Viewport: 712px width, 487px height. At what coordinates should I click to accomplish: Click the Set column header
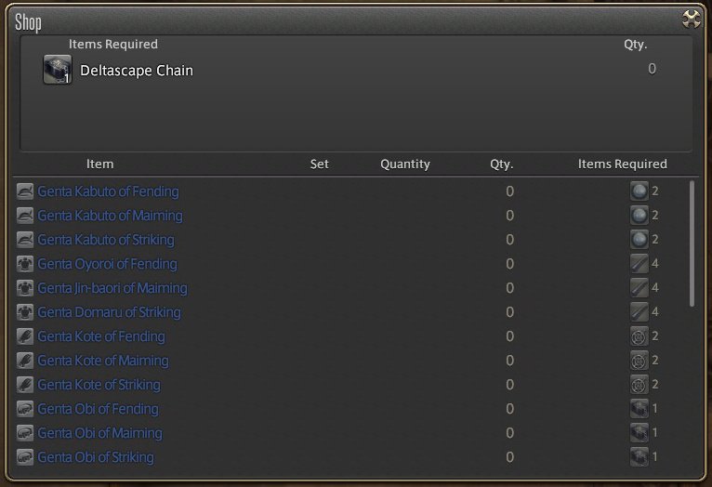319,164
